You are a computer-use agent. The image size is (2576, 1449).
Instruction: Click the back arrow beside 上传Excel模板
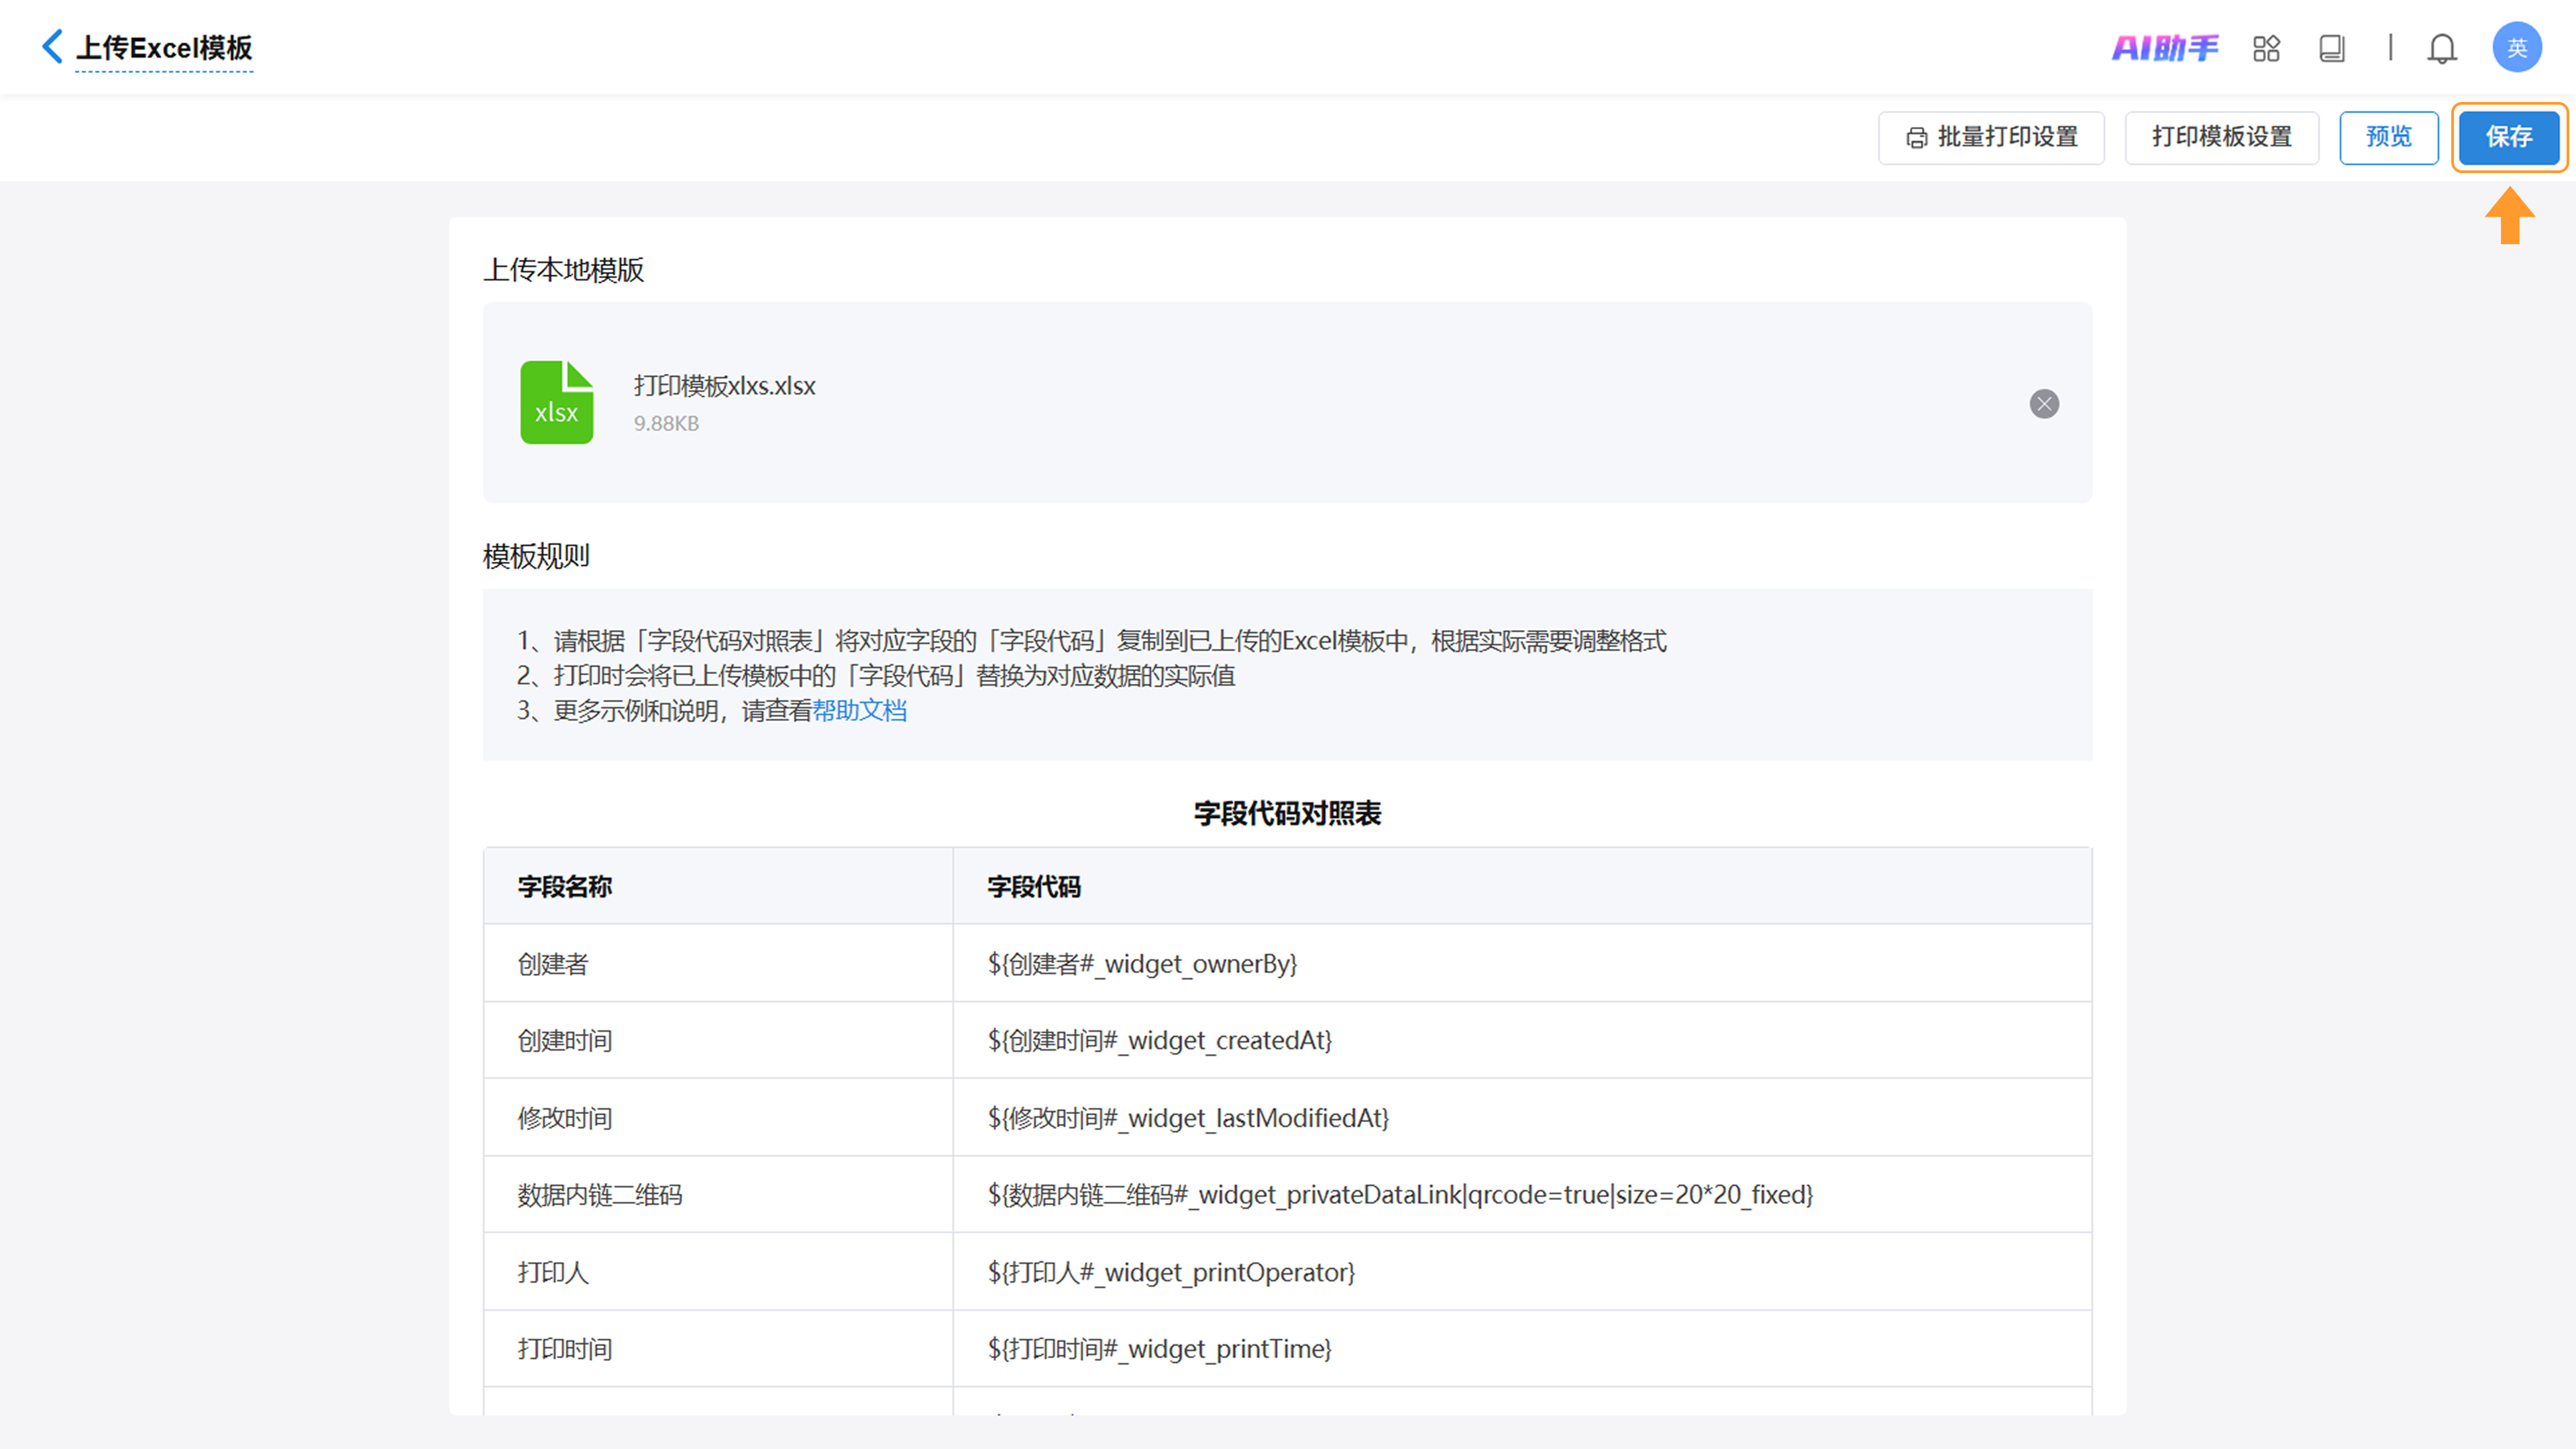tap(52, 46)
